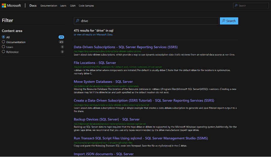Open the Code Samples menu item
271x157 pixels.
click(x=86, y=6)
